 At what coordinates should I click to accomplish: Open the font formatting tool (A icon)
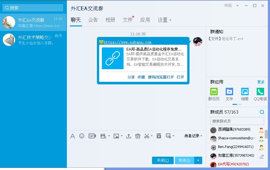pyautogui.click(x=73, y=136)
